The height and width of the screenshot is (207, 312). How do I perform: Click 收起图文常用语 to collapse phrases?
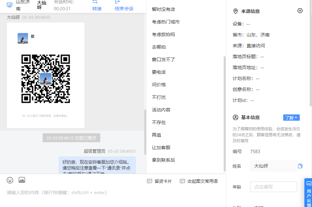point(202,181)
